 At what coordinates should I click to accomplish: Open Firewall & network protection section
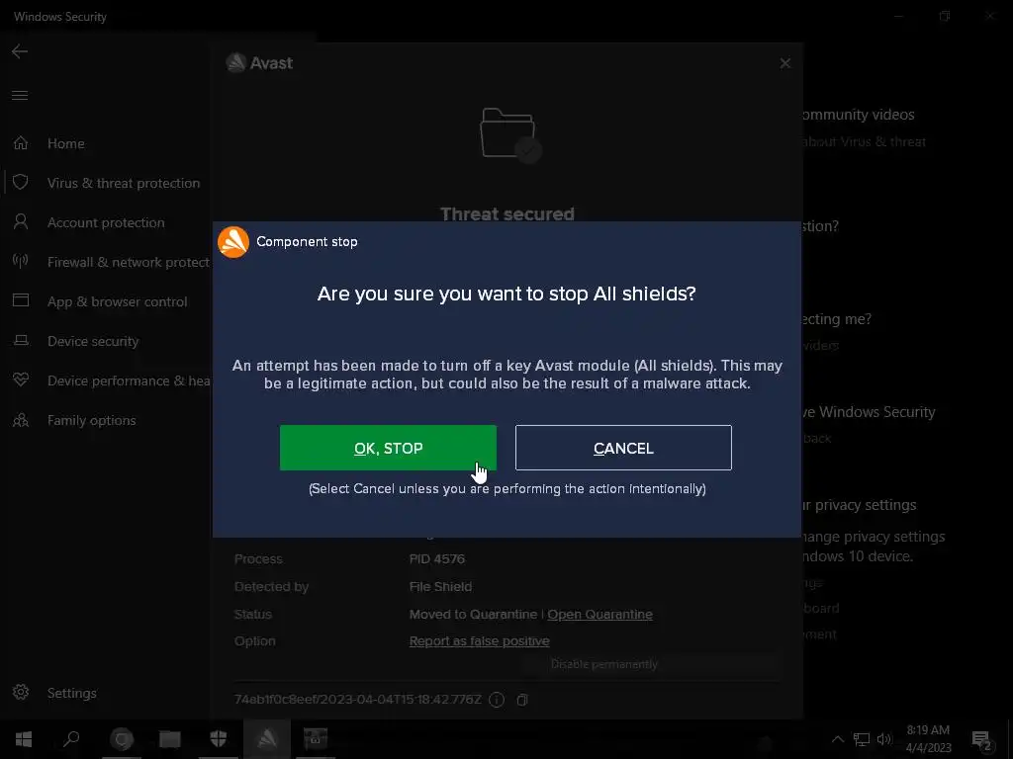pos(129,262)
